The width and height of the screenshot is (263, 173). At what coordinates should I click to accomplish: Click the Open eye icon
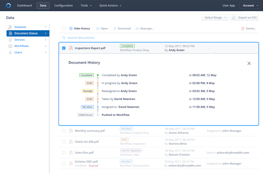(98, 28)
